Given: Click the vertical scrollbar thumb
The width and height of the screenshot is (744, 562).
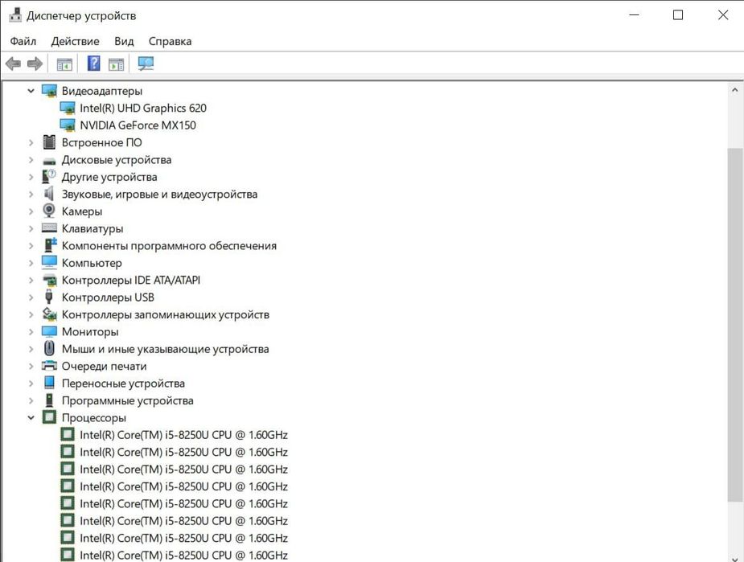Looking at the screenshot, I should point(735,325).
